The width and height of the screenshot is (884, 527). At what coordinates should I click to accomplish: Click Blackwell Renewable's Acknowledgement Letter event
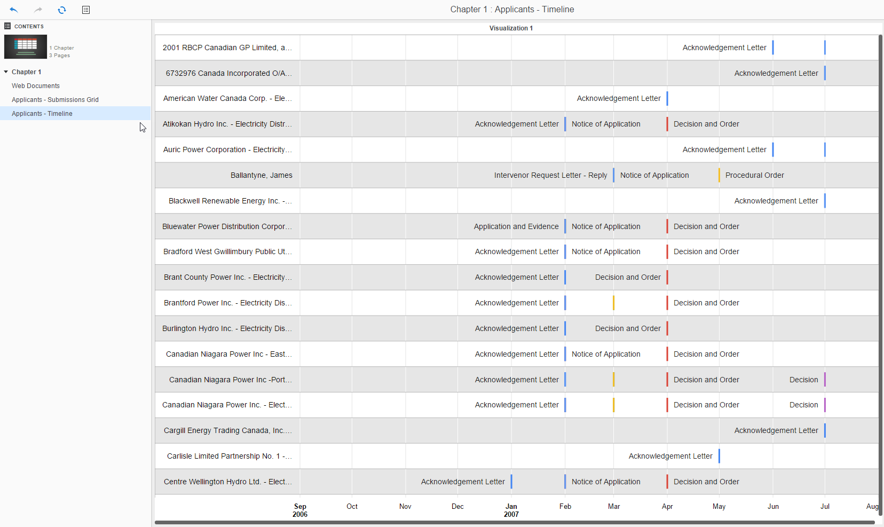click(x=776, y=201)
